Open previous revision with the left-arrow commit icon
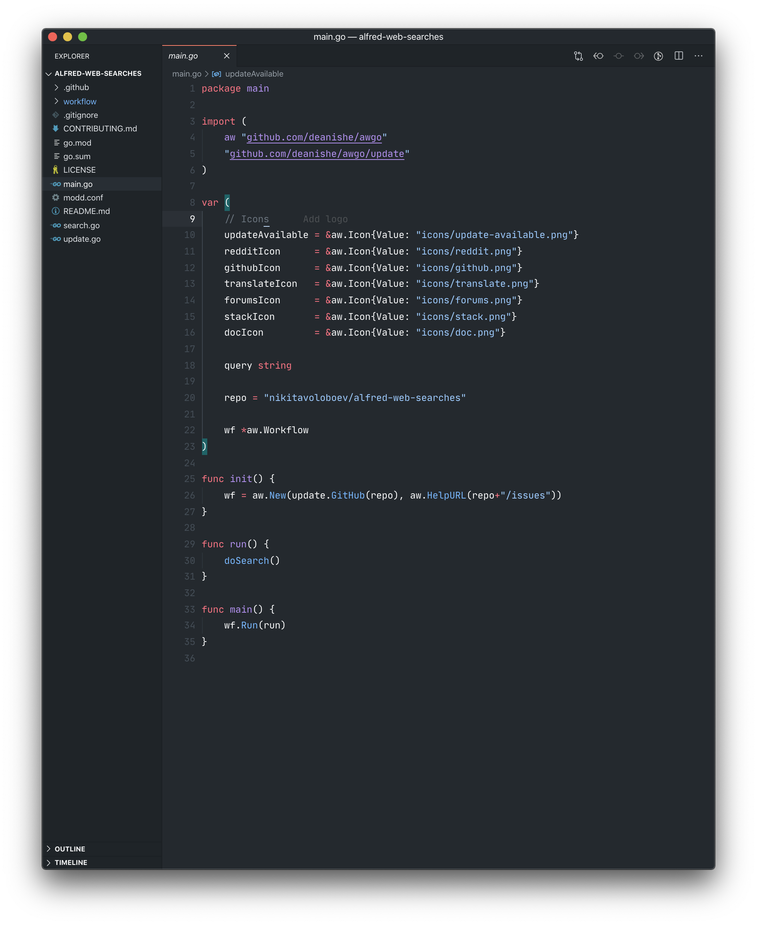Image resolution: width=757 pixels, height=925 pixels. pyautogui.click(x=598, y=56)
